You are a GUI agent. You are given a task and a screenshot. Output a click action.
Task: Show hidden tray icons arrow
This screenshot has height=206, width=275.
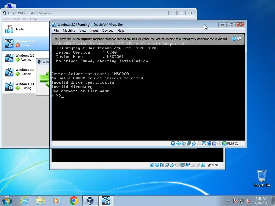click(228, 201)
